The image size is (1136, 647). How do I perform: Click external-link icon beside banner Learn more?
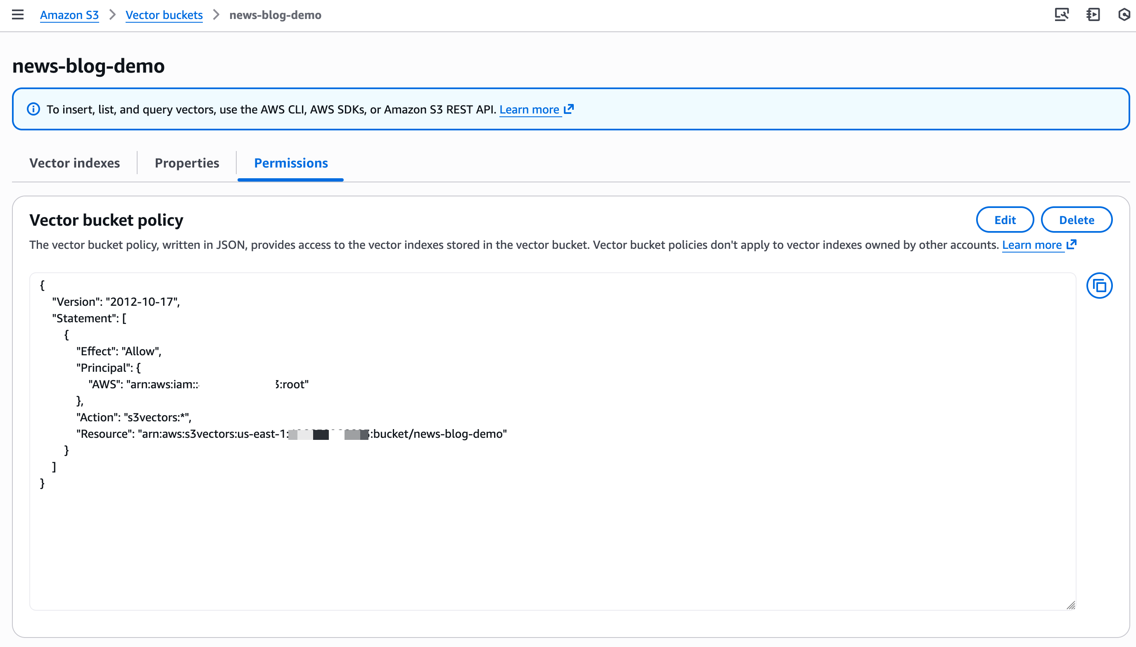(x=569, y=109)
